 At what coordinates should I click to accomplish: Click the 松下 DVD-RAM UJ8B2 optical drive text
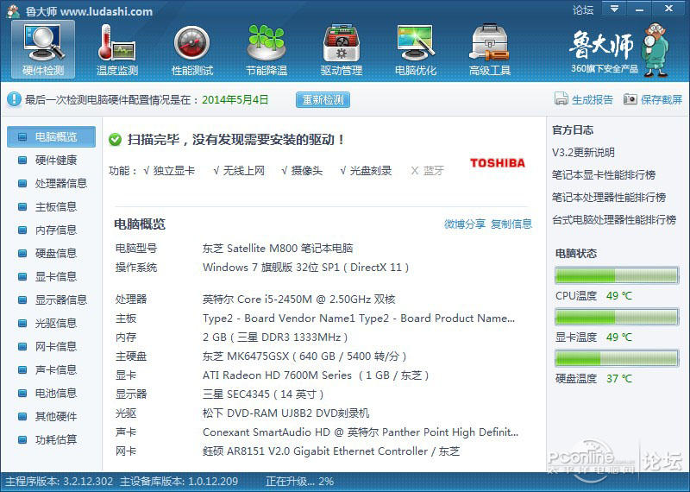click(x=286, y=413)
